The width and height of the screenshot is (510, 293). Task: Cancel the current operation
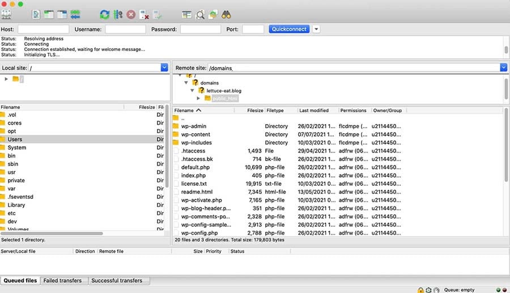tap(131, 15)
